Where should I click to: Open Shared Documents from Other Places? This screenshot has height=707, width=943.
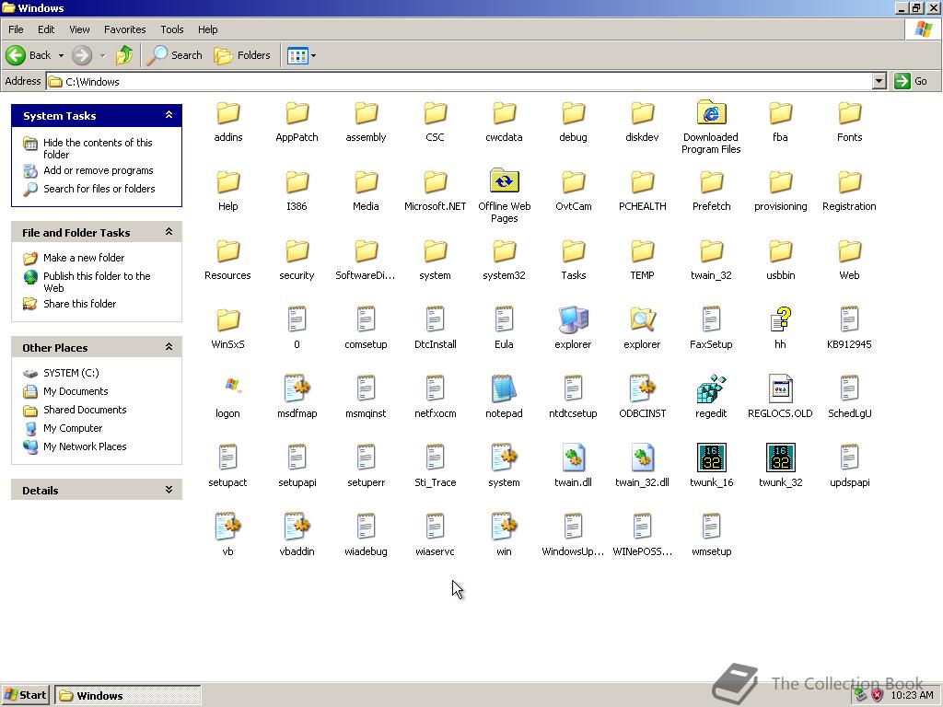click(x=85, y=410)
